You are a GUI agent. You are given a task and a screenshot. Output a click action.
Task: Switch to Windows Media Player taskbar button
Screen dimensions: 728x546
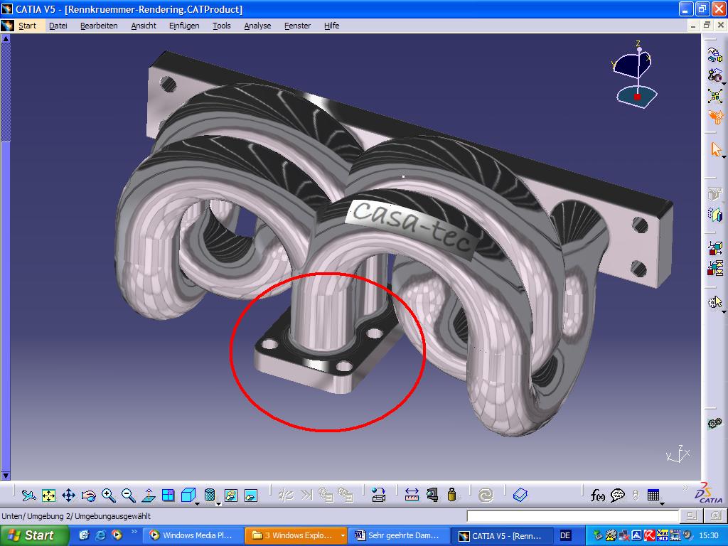[x=192, y=536]
